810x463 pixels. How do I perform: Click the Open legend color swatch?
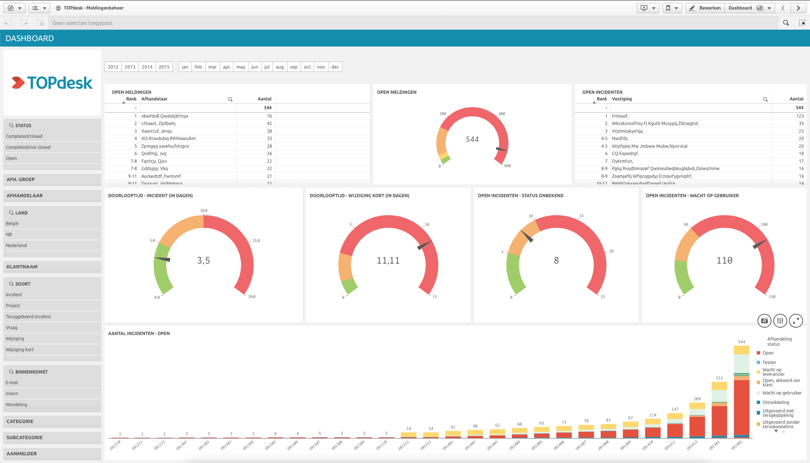758,353
